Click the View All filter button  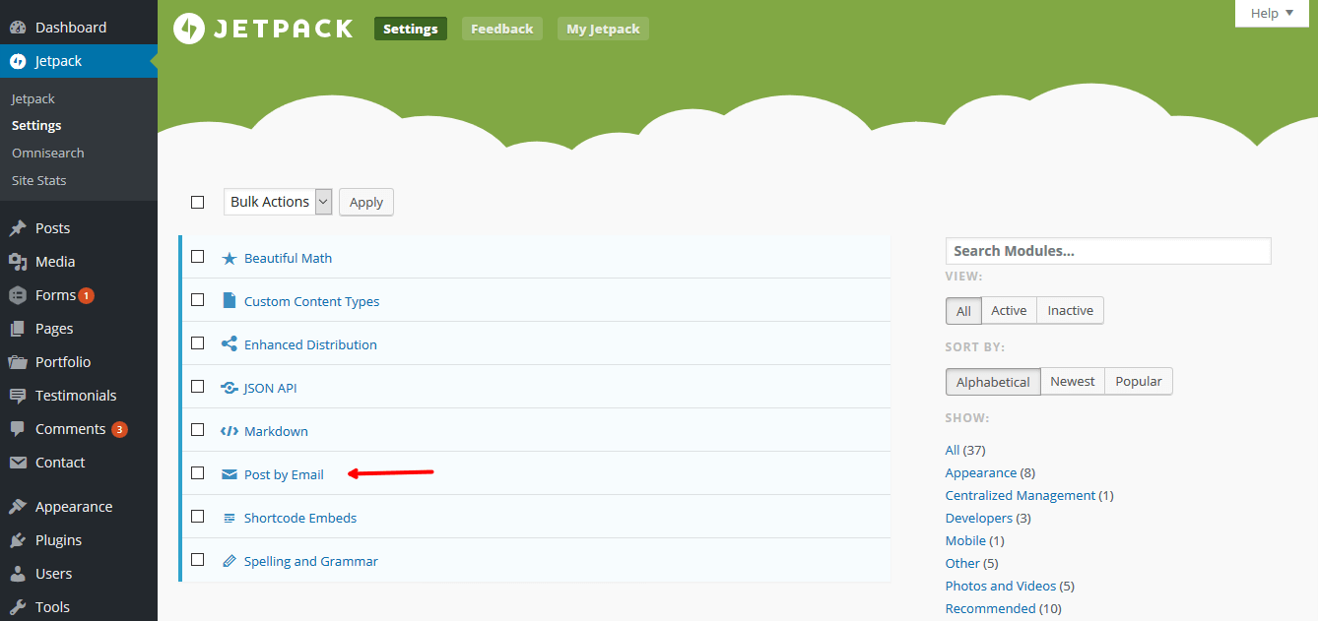[x=963, y=310]
